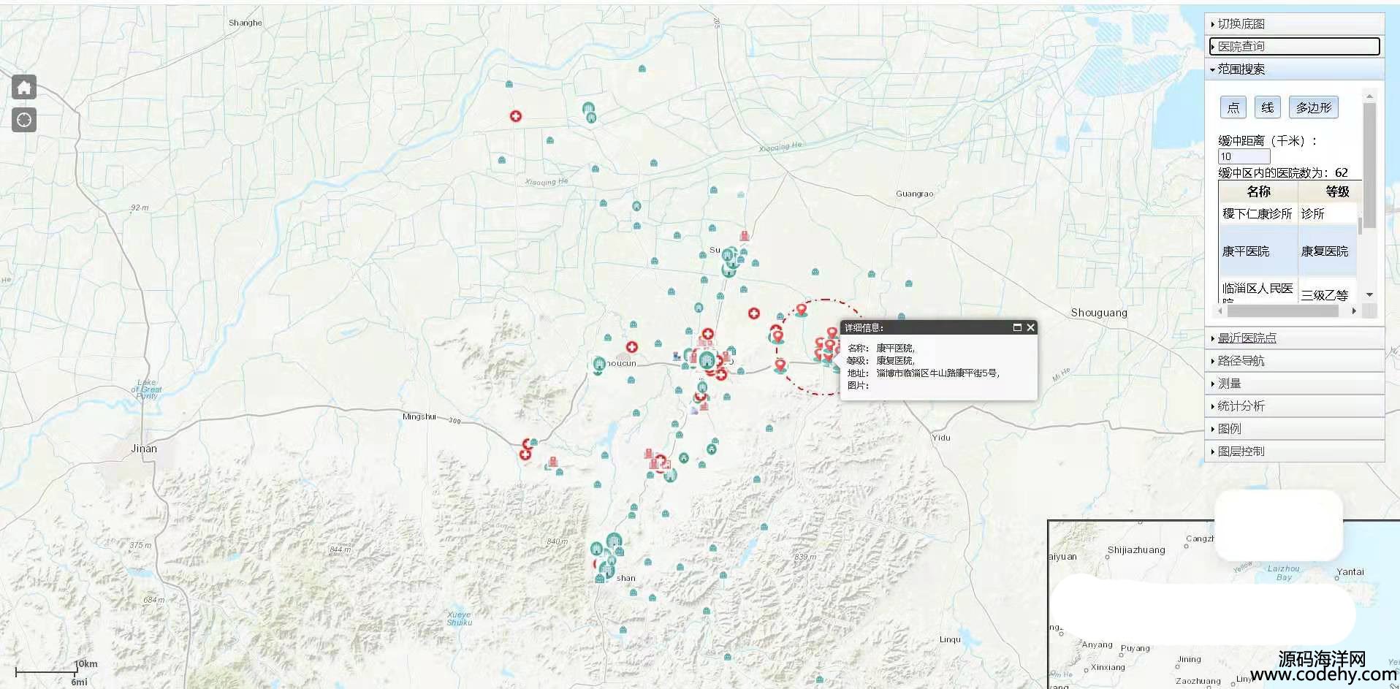This screenshot has height=689, width=1400.
Task: Click red pin atop dashed buffer circle
Action: [x=802, y=309]
